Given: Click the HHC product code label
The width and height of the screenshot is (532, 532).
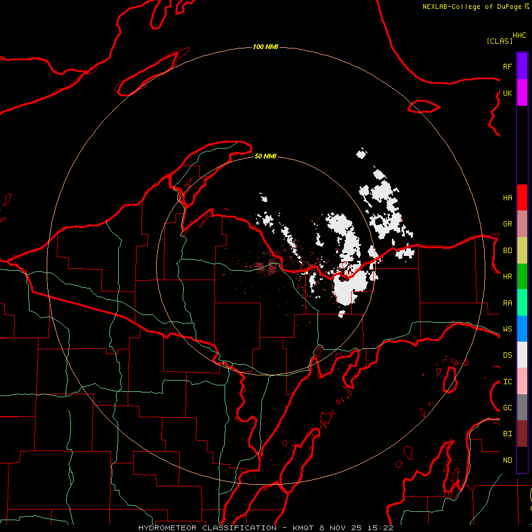Looking at the screenshot, I should 520,35.
